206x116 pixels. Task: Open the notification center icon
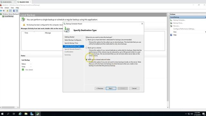pyautogui.click(x=203, y=114)
